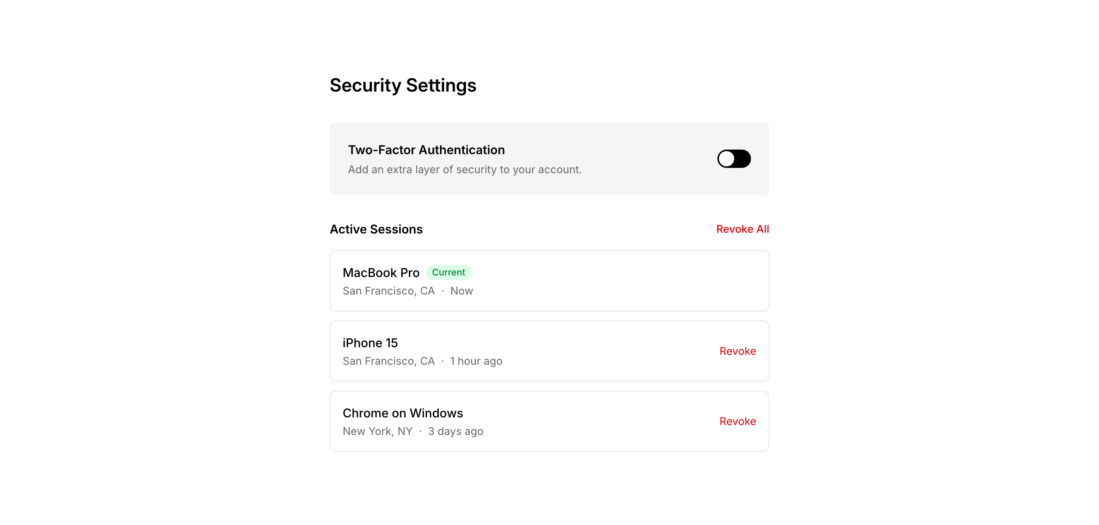The height and width of the screenshot is (525, 1099).
Task: Click the 1 hour ago timestamp
Action: pos(476,361)
